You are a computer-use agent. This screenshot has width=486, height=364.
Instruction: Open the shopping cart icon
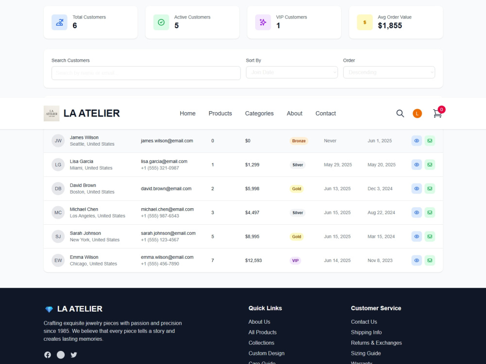click(x=437, y=114)
